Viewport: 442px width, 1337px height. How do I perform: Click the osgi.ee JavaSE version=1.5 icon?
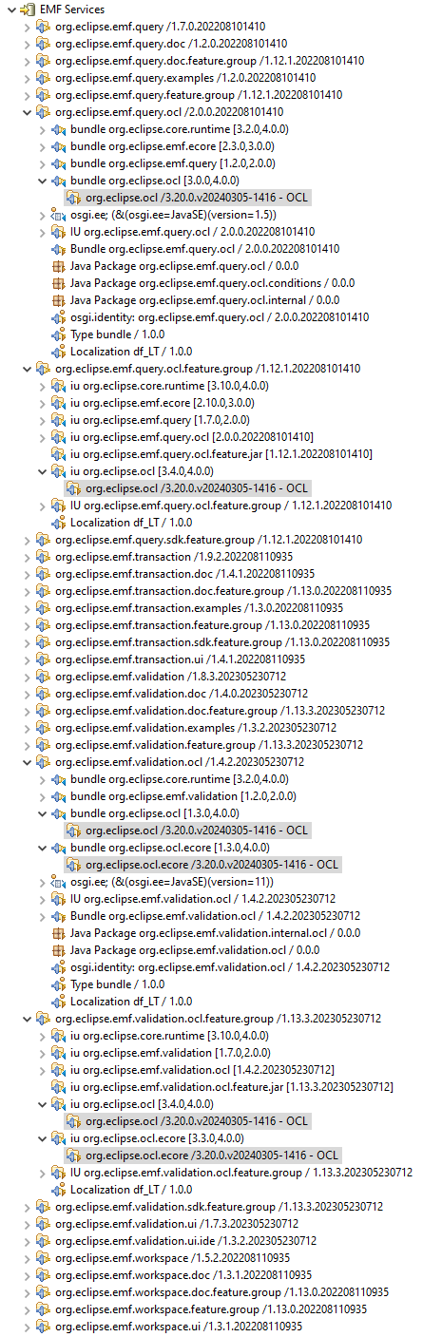pyautogui.click(x=58, y=215)
